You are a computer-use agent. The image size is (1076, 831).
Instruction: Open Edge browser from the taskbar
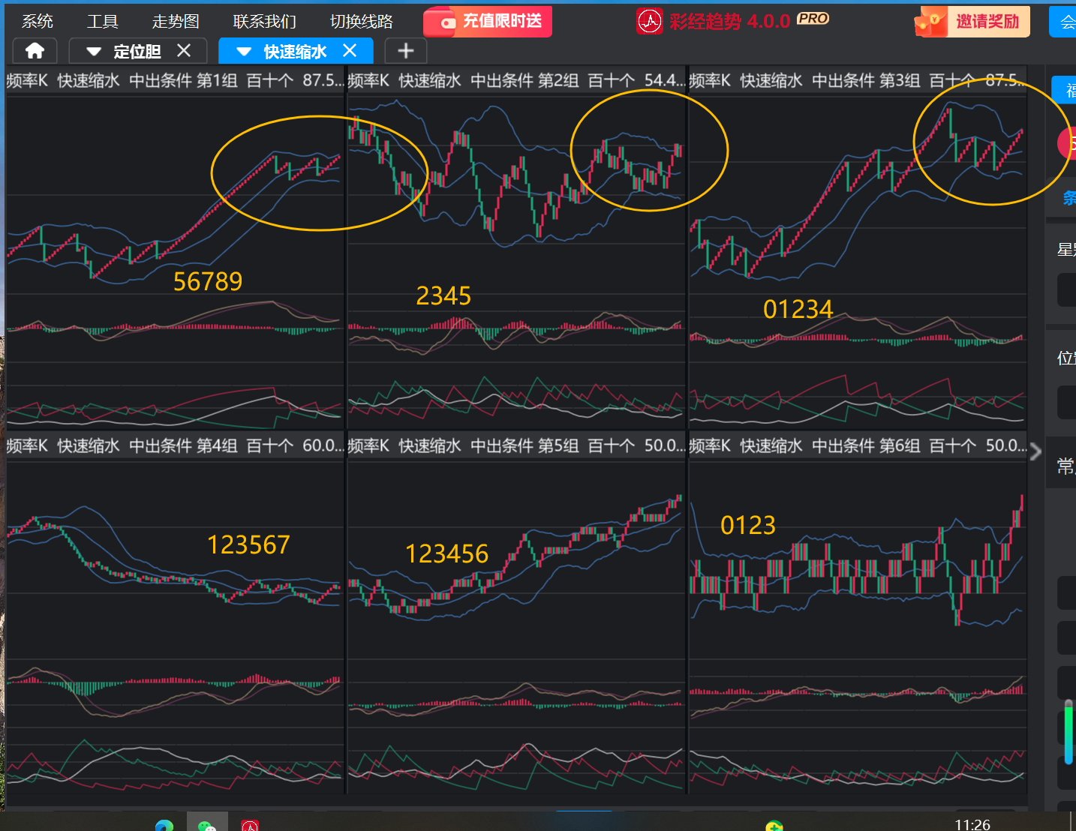pyautogui.click(x=164, y=824)
